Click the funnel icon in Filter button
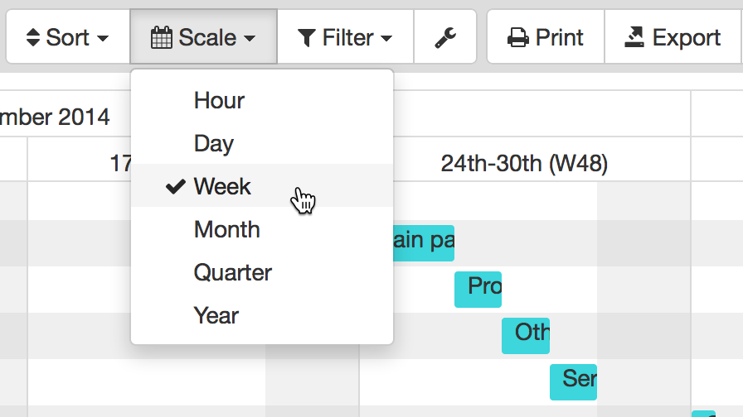Screen dimensions: 743x417 tap(307, 37)
